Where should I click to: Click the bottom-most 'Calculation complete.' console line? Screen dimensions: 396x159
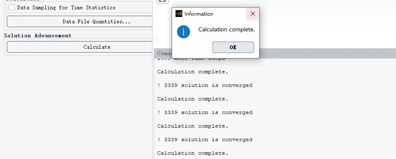[x=193, y=153]
